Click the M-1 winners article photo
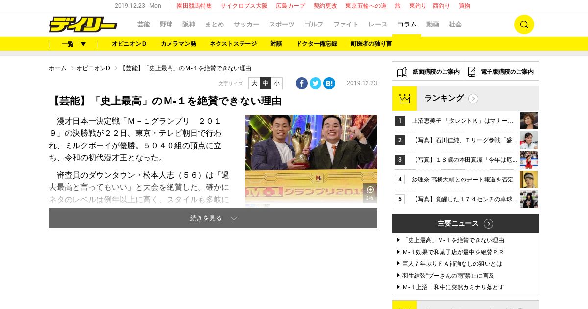 click(311, 159)
